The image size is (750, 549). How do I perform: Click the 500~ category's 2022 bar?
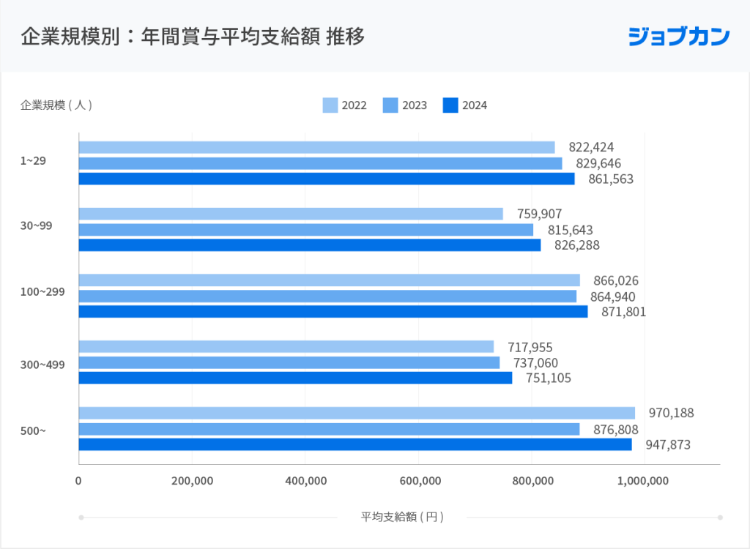357,413
